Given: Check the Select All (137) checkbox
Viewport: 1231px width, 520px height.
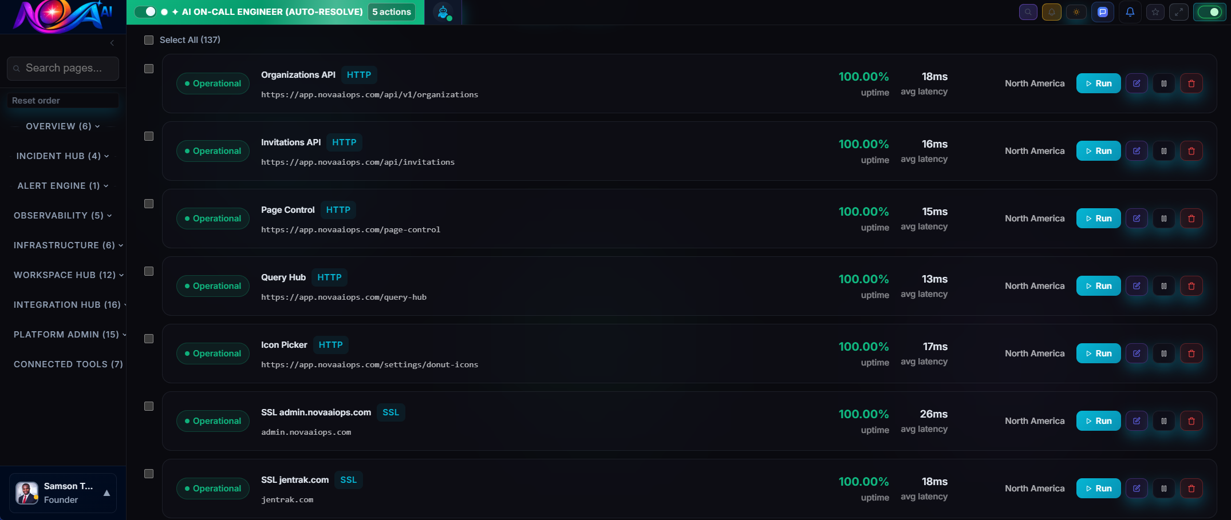Looking at the screenshot, I should point(149,40).
